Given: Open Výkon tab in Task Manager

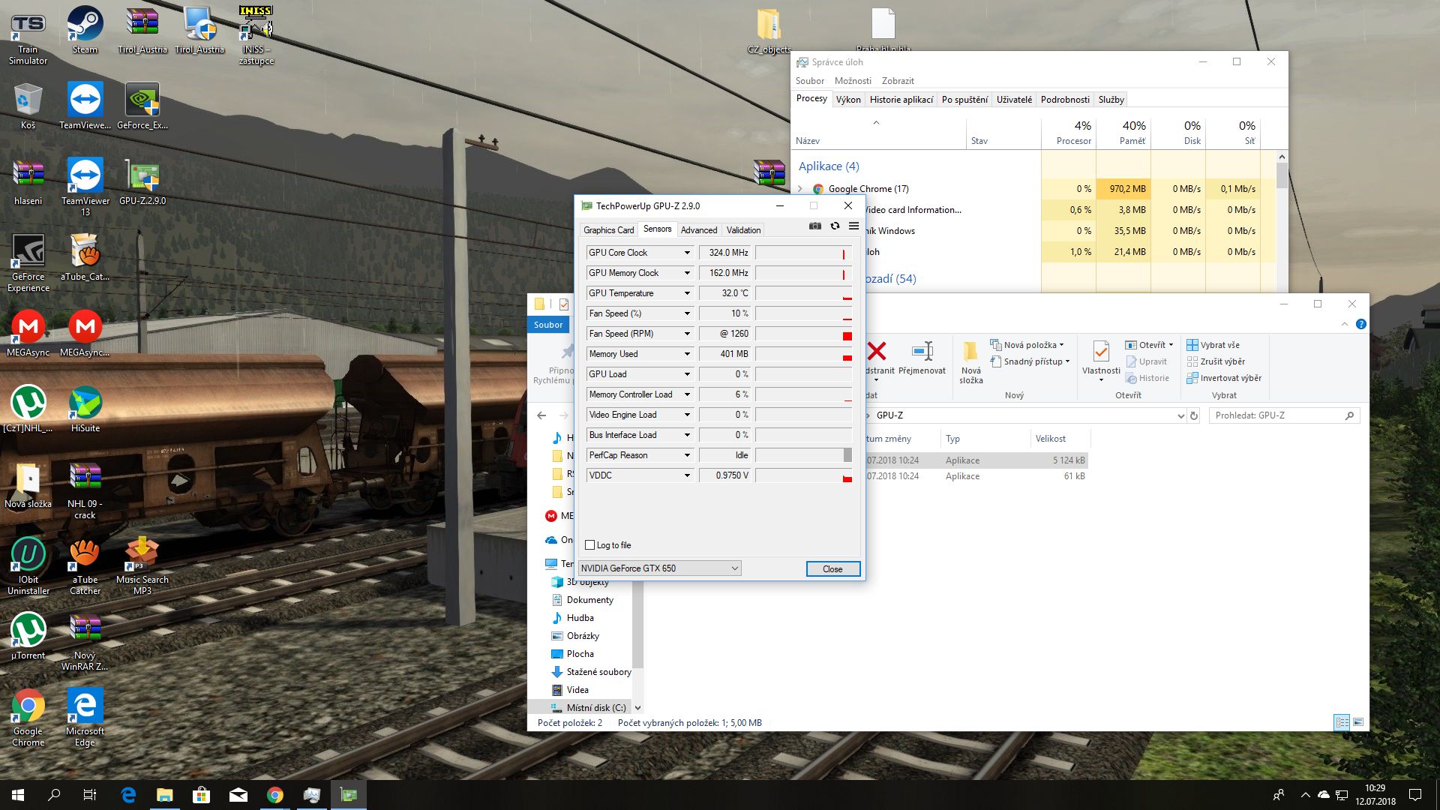Looking at the screenshot, I should click(848, 100).
